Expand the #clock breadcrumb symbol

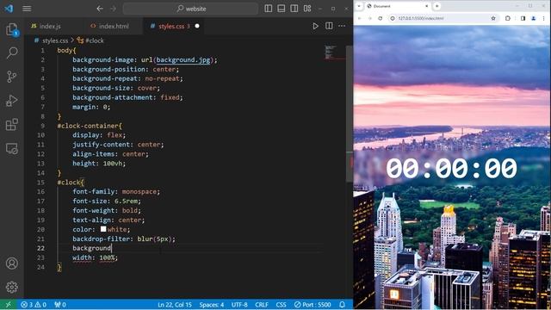click(x=90, y=40)
